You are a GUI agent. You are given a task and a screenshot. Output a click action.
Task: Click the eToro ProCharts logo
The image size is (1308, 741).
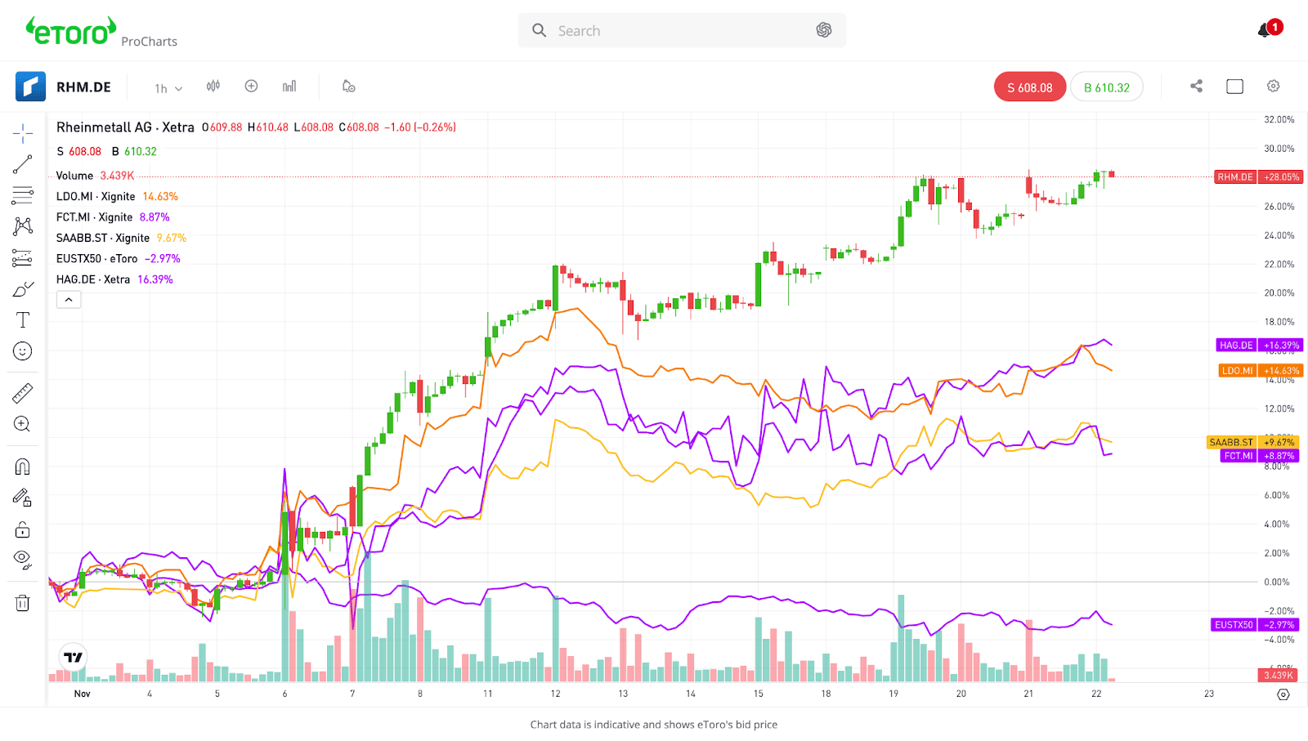(x=101, y=32)
